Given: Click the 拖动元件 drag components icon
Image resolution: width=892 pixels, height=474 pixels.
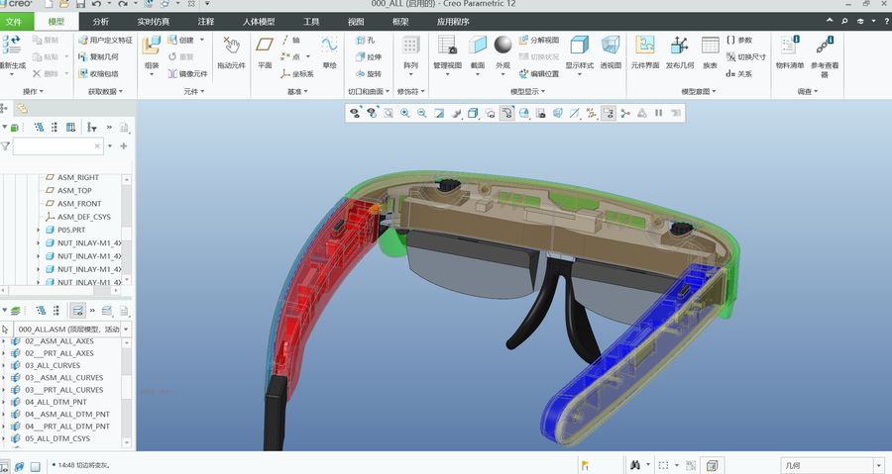Looking at the screenshot, I should tap(231, 52).
